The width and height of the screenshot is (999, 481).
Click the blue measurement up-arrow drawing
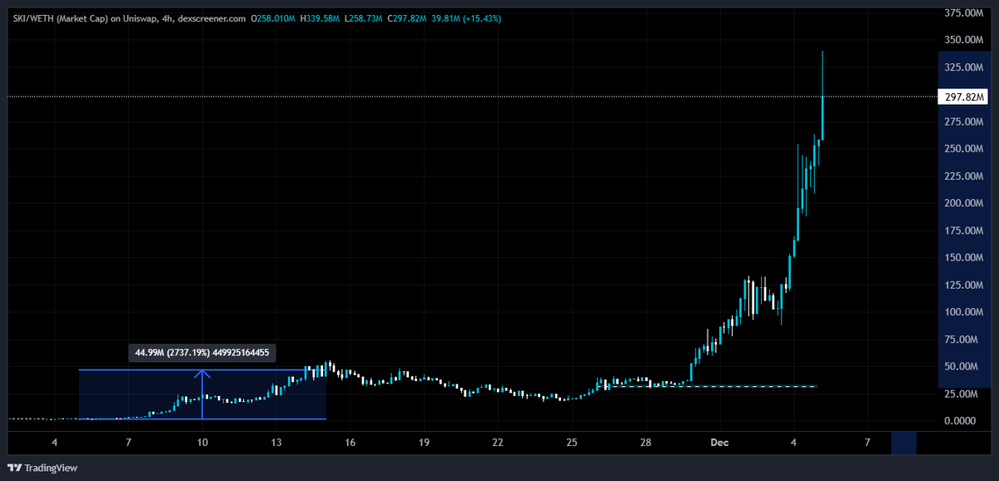[202, 394]
